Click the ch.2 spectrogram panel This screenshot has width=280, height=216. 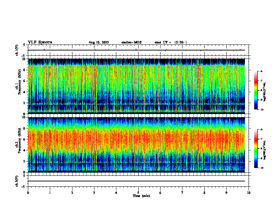pyautogui.click(x=136, y=145)
